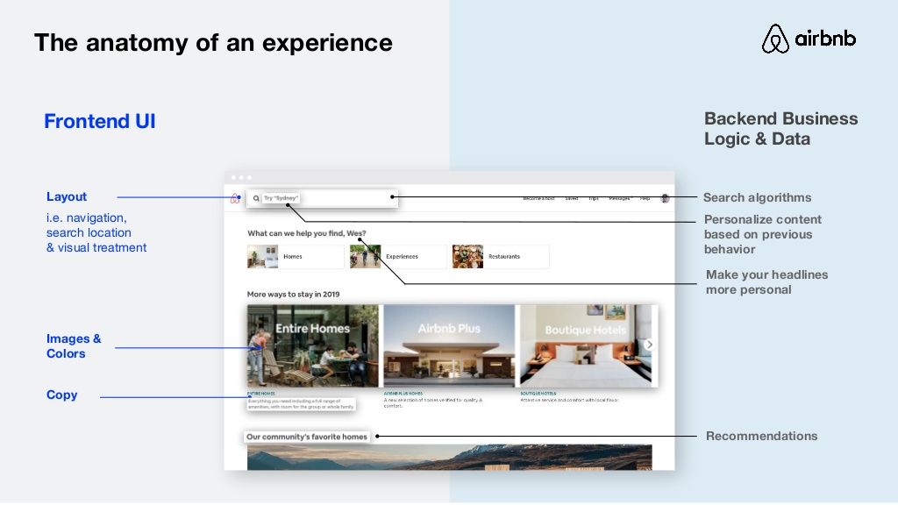Click the carousel next arrow on Boutique Hotels
This screenshot has width=898, height=505.
pos(650,344)
